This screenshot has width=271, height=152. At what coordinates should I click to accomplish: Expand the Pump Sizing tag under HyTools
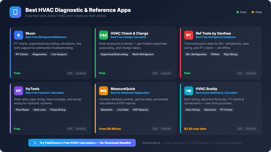tap(58, 110)
